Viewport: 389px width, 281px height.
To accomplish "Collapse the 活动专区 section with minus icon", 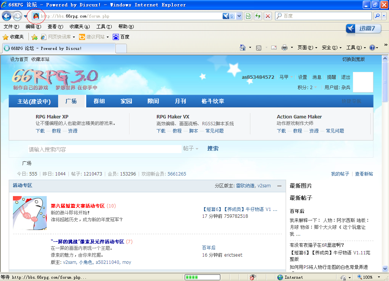I will [x=279, y=186].
